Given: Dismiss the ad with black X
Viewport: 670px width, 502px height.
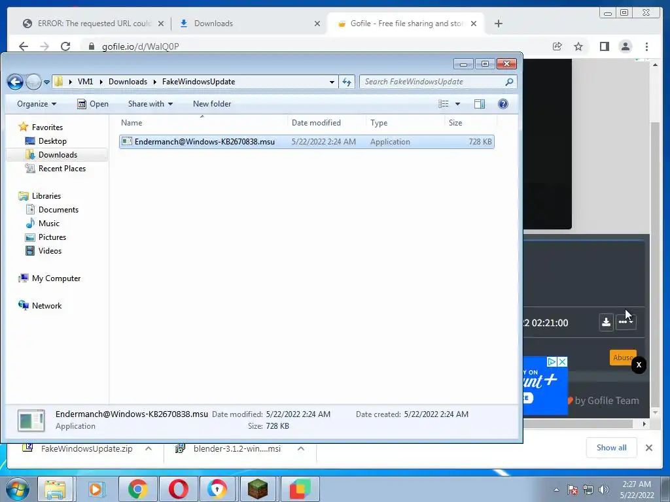Looking at the screenshot, I should point(639,365).
